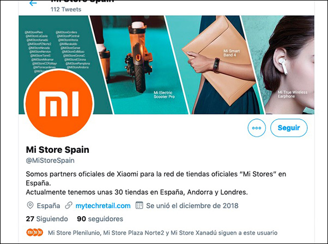
Task: Click the calendar join date icon
Action: coord(139,205)
